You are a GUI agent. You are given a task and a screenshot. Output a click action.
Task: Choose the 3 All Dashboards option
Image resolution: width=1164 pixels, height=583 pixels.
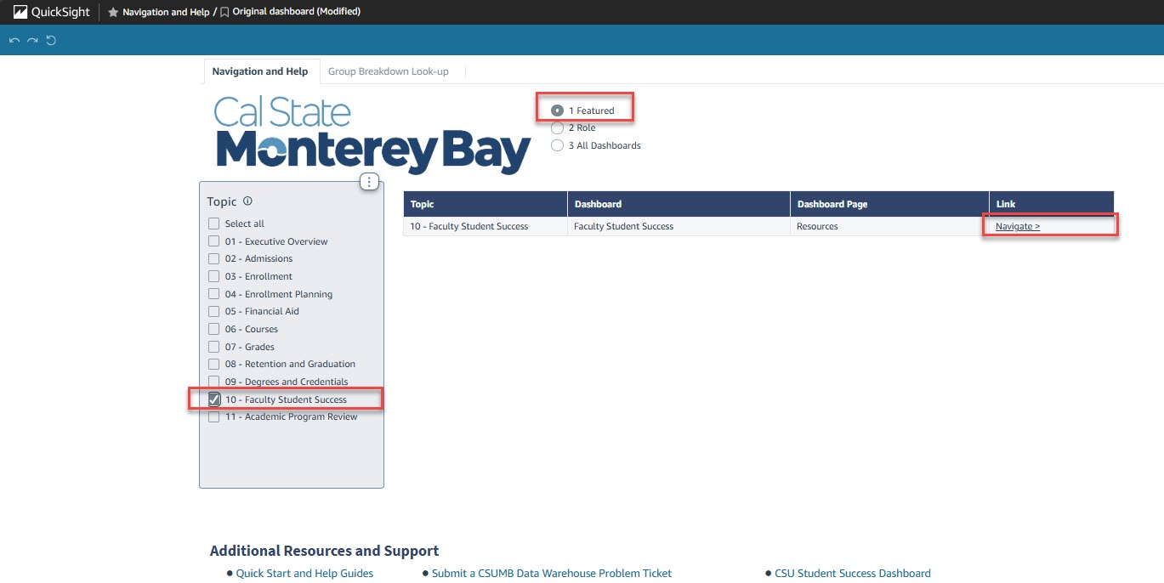pyautogui.click(x=558, y=145)
